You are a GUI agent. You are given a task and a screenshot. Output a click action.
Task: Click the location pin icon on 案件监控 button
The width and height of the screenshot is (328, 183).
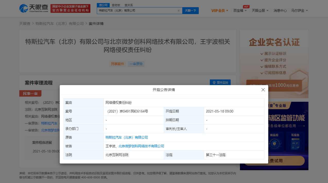pyautogui.click(x=214, y=82)
